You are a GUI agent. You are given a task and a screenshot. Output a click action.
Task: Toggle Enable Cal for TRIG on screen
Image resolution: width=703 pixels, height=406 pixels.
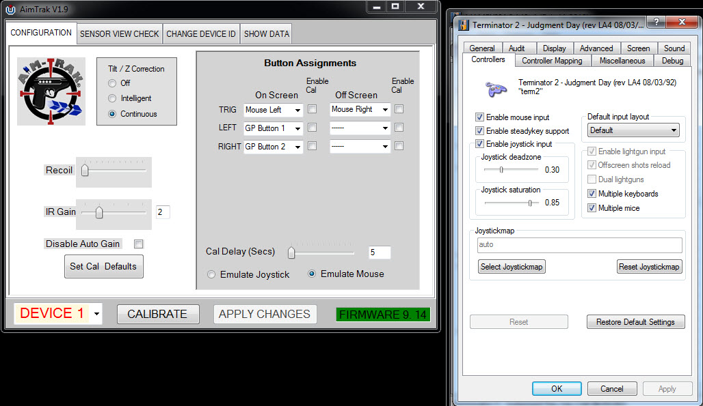coord(312,108)
